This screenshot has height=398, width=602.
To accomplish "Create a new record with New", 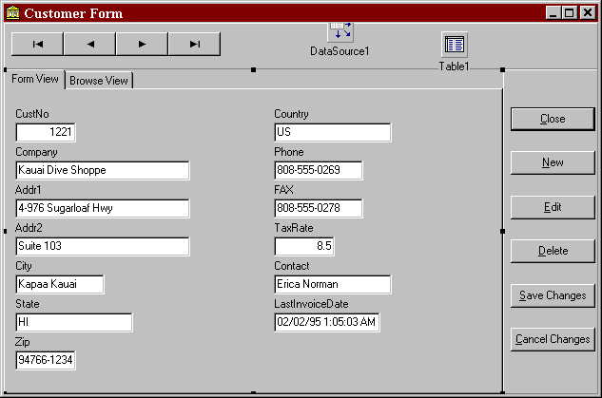I will coord(553,162).
